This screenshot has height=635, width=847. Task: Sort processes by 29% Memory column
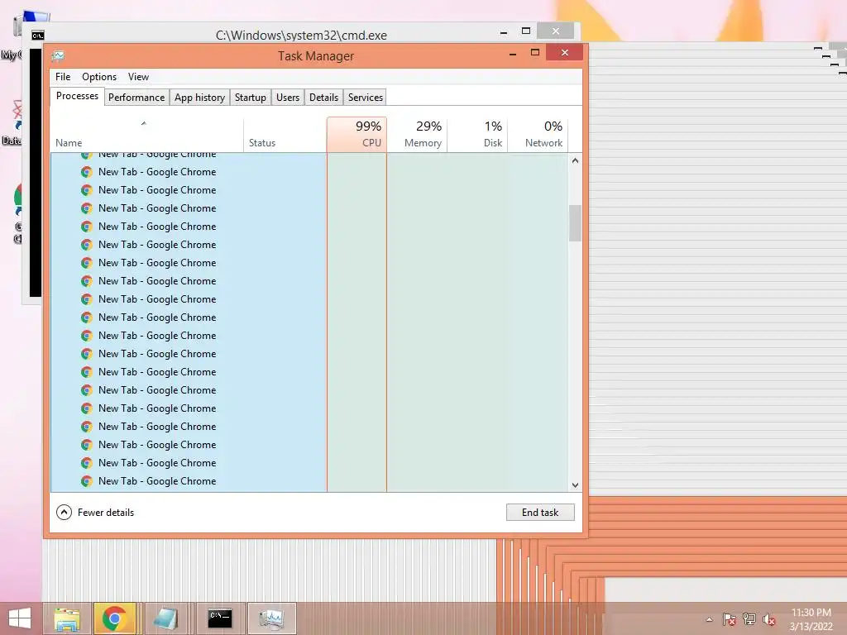point(417,135)
